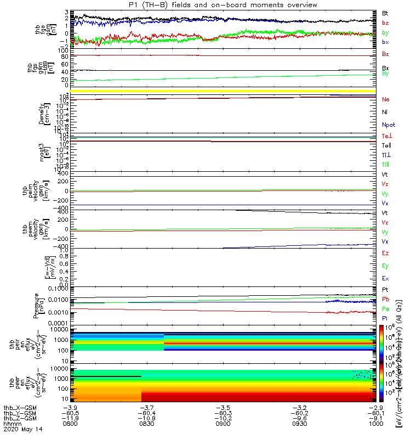
Task: Click the 'thb_X-GSM' row label
Action: (x=20, y=408)
